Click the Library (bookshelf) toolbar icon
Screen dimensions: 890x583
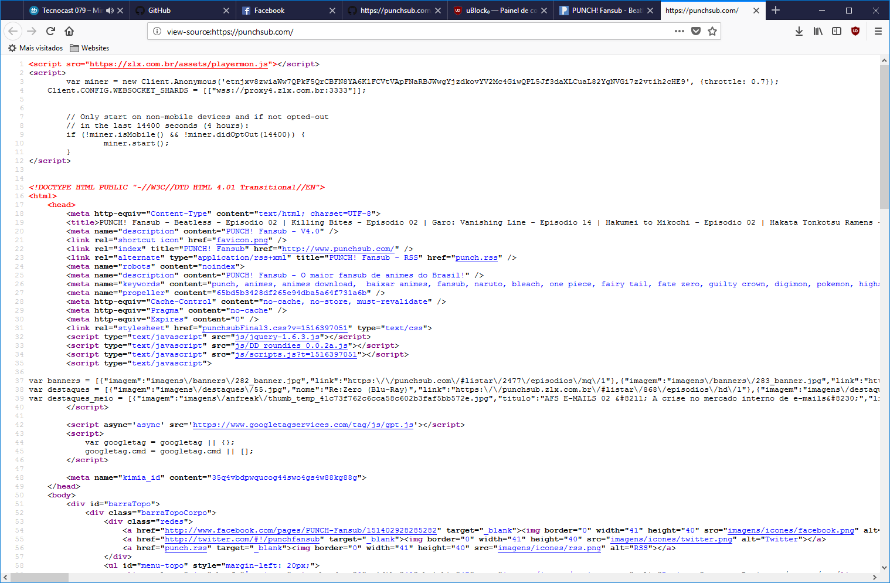coord(817,31)
